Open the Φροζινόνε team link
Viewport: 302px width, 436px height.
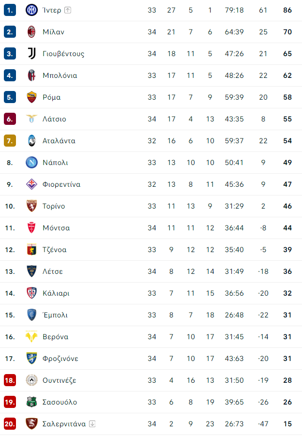[x=60, y=359]
